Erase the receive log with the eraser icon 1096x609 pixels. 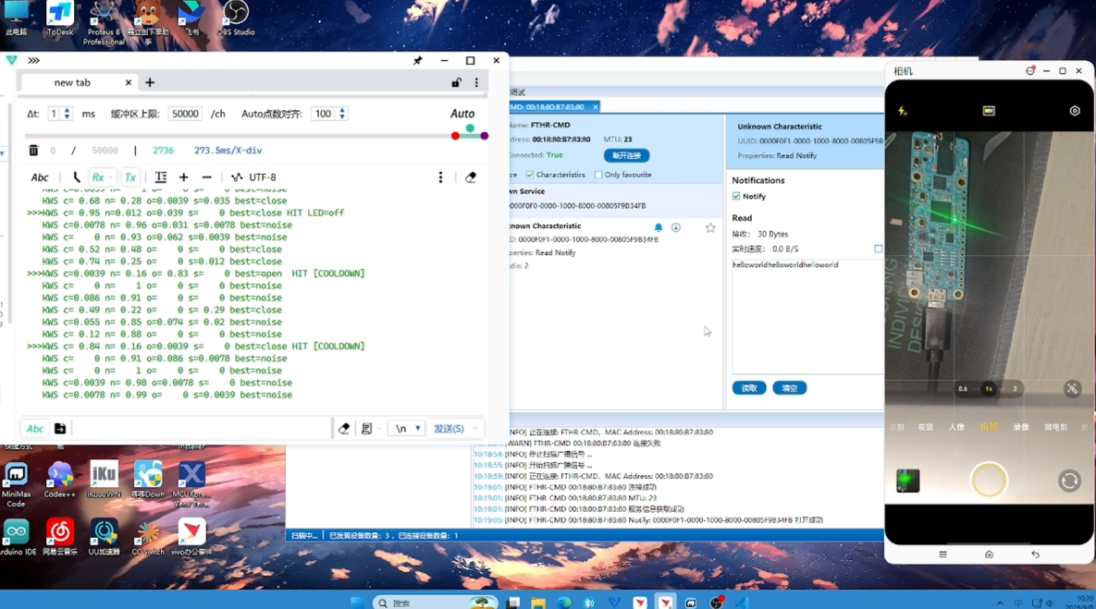tap(471, 177)
